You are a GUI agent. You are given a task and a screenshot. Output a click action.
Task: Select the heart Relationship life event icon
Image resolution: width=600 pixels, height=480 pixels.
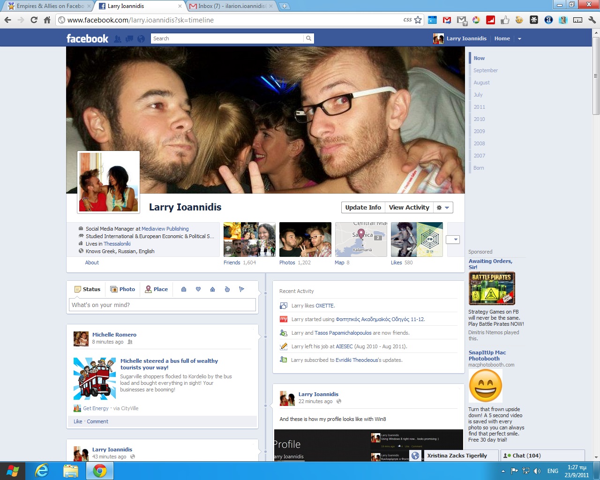click(198, 289)
